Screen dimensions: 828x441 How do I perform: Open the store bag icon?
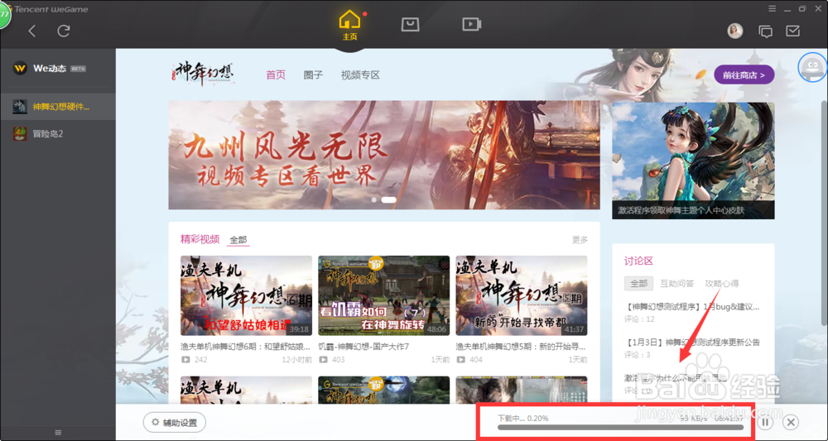pos(411,24)
